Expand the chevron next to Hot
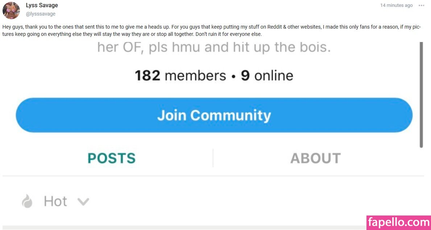 point(83,202)
